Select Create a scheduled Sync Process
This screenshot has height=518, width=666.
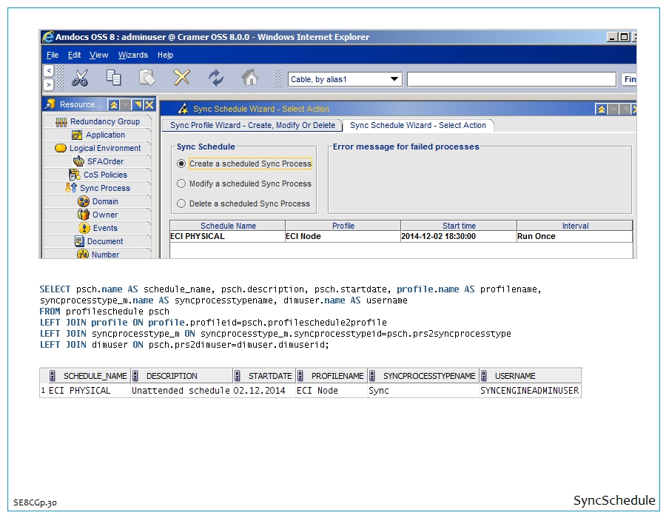181,164
